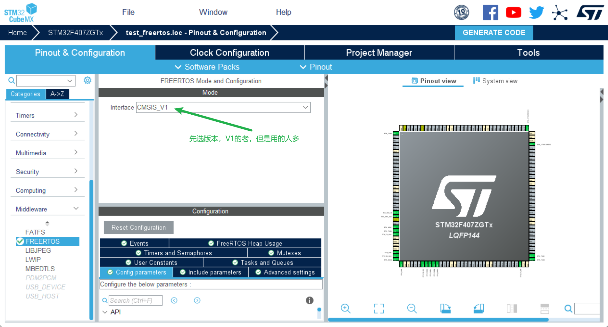Select the Categories tab
The height and width of the screenshot is (327, 608).
26,94
